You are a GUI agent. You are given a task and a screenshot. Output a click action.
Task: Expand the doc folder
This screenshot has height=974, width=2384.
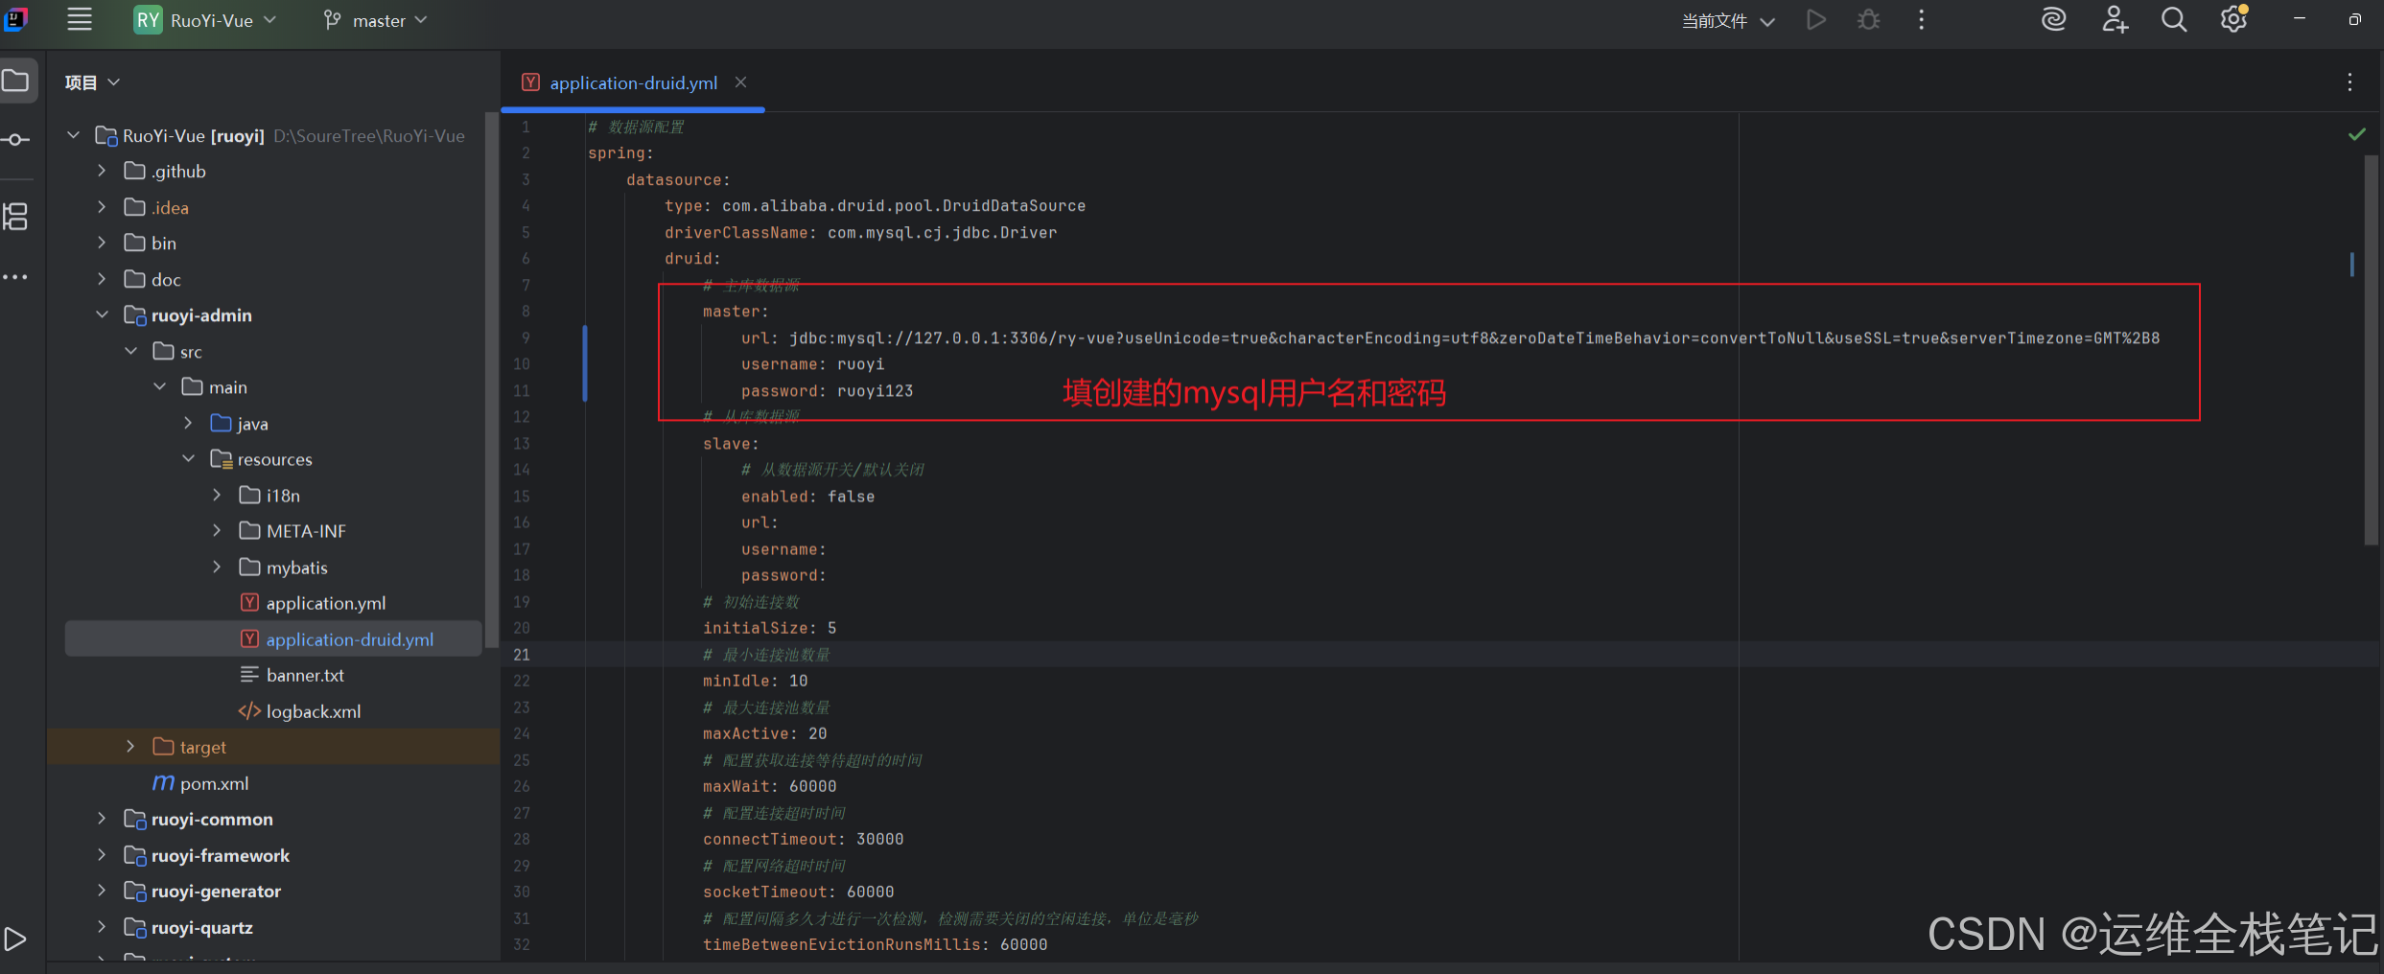point(103,279)
